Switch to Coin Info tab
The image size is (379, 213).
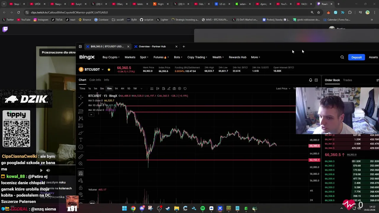(x=95, y=80)
